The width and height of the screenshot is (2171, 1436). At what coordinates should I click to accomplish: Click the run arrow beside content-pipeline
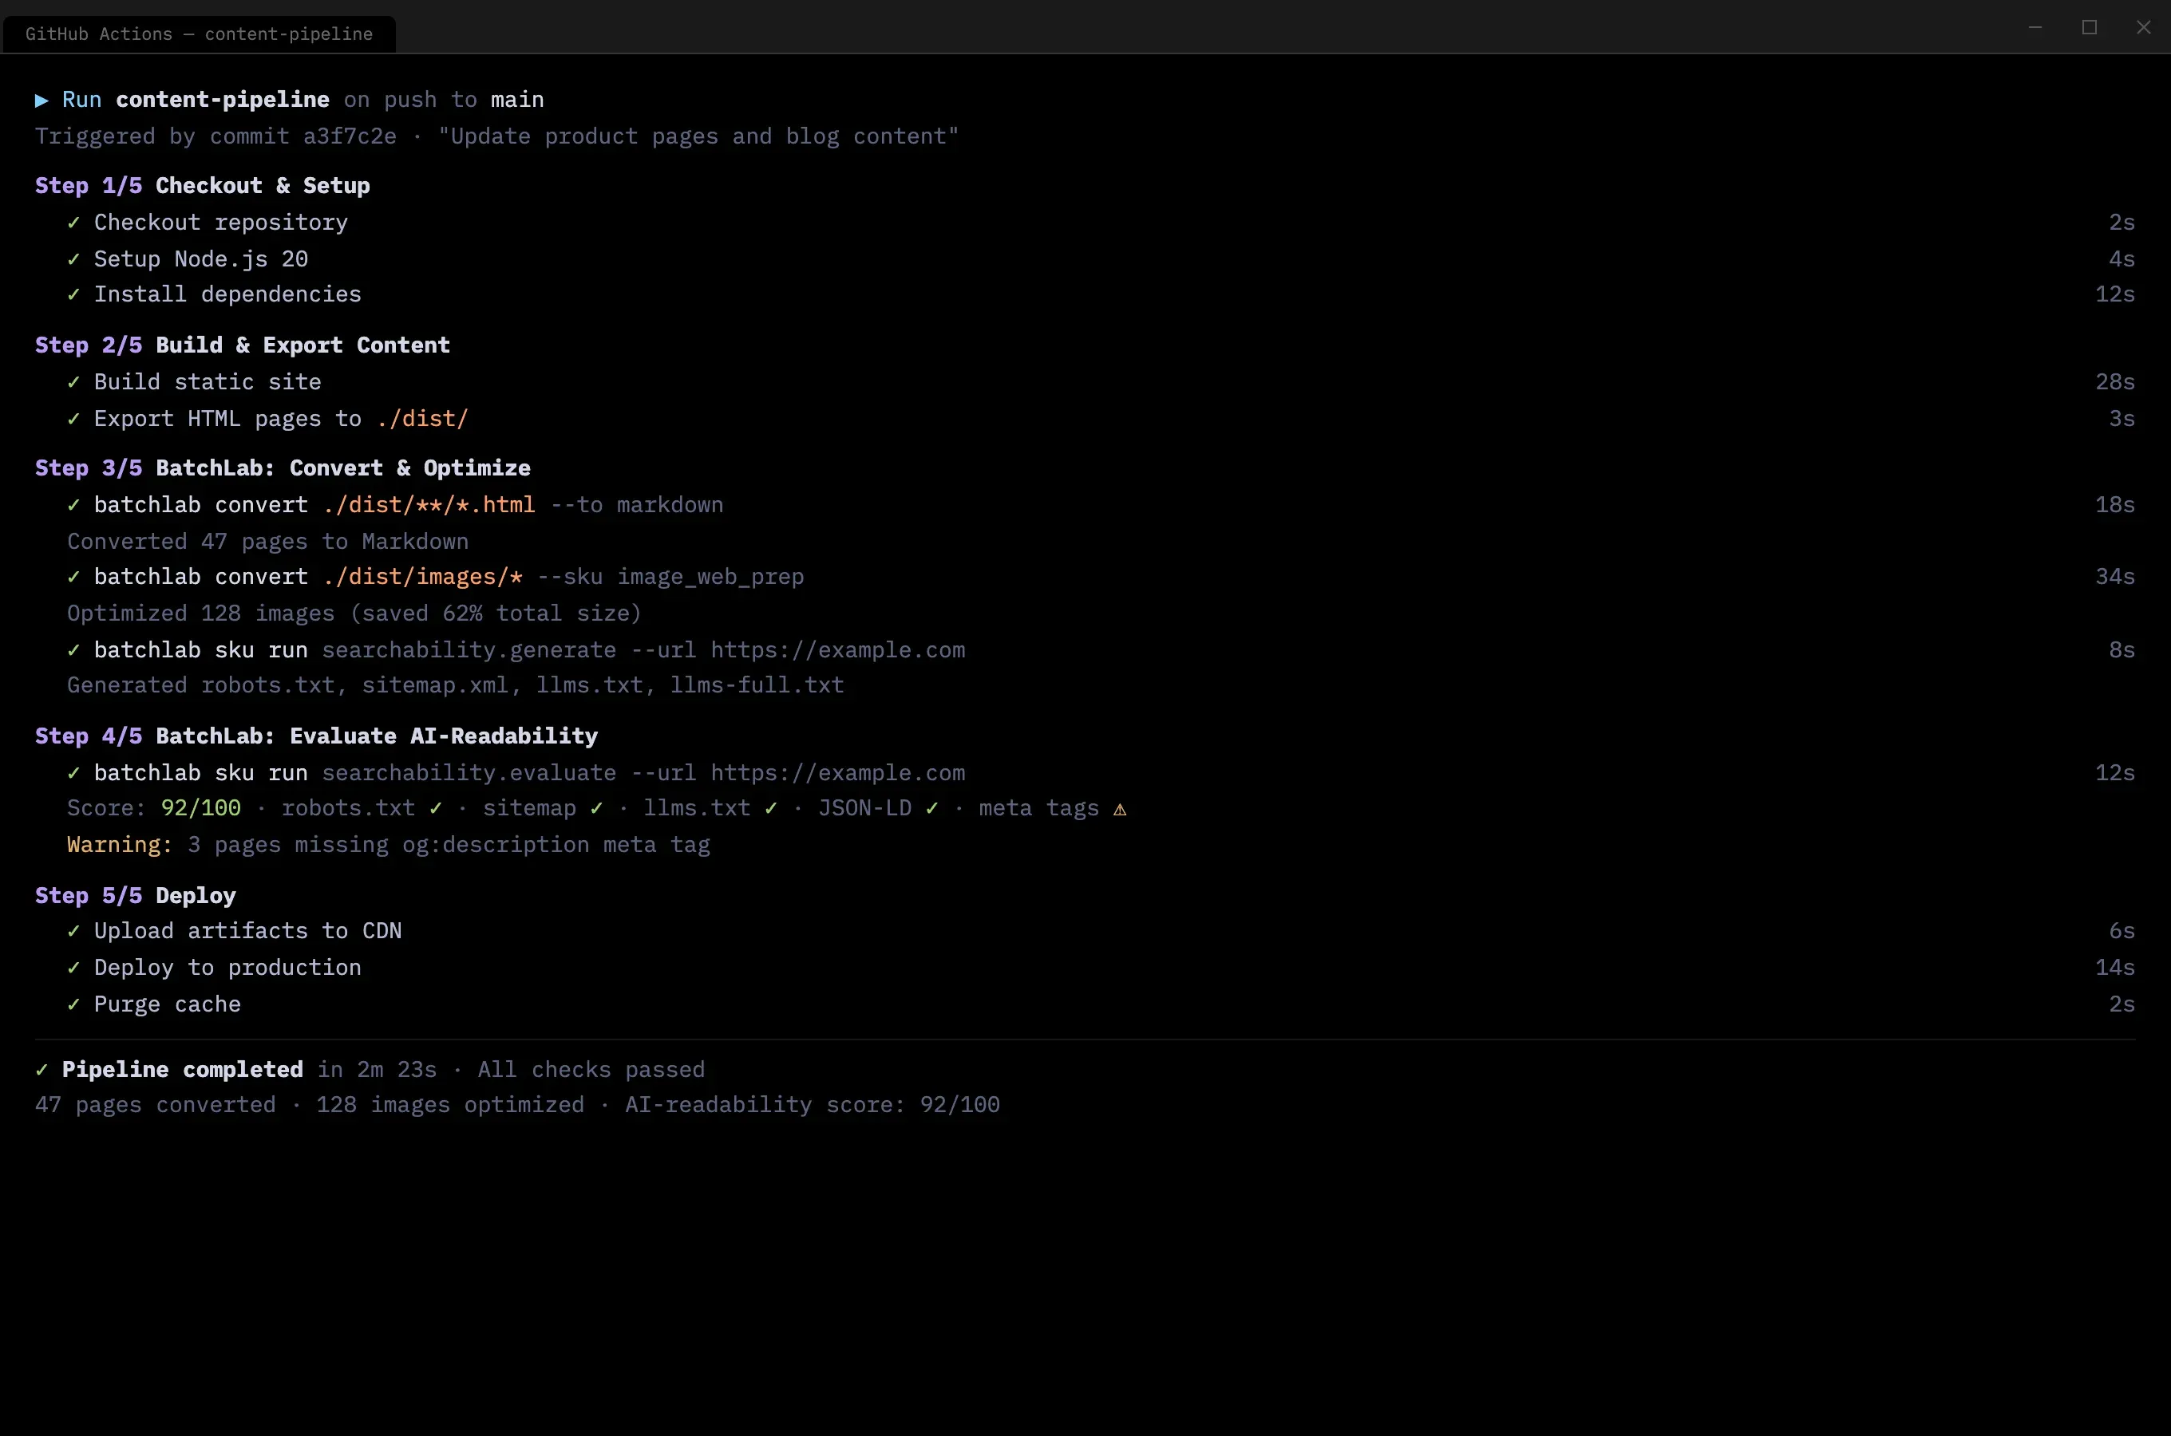point(42,100)
